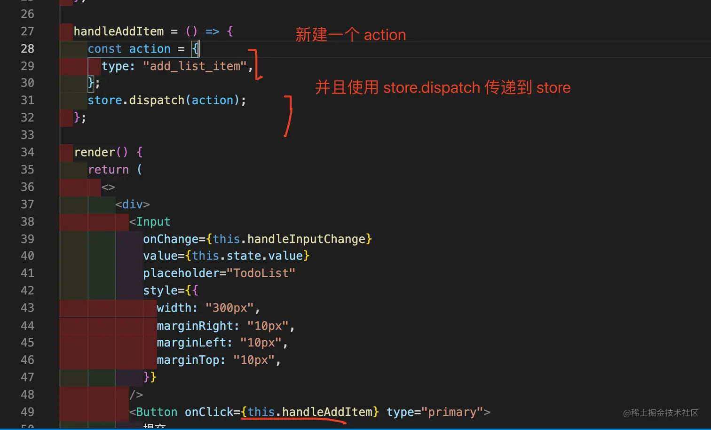Click line number 49 in the gutter

(x=27, y=412)
